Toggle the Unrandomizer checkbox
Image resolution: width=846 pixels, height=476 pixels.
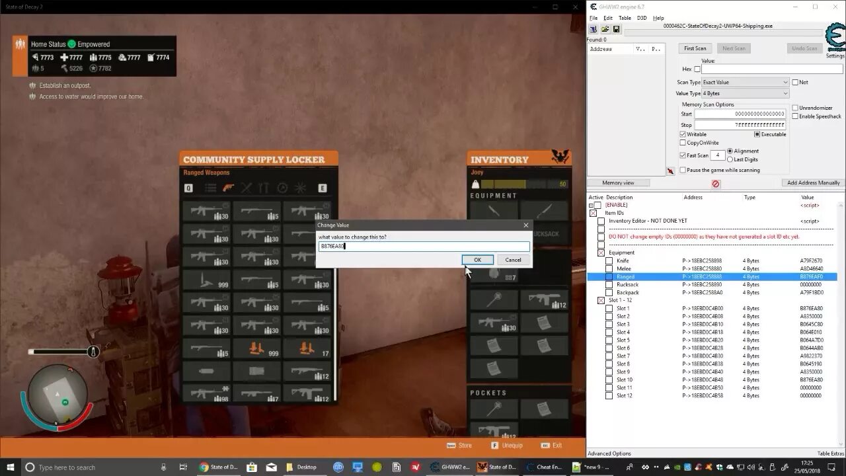pyautogui.click(x=795, y=108)
